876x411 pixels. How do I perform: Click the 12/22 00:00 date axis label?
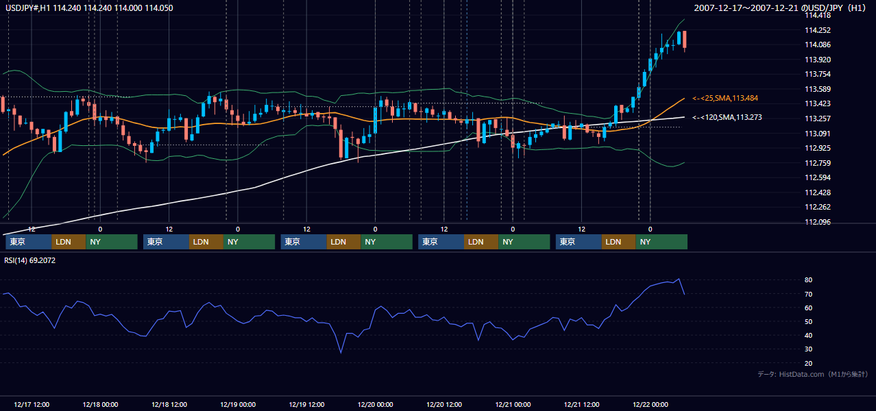click(650, 405)
